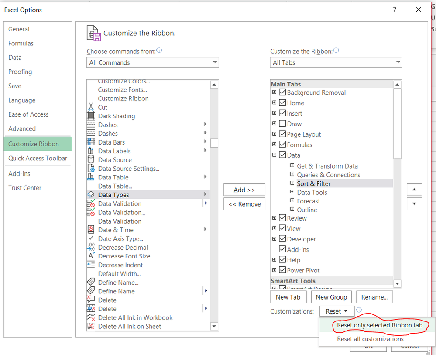This screenshot has width=436, height=355.
Task: Select the Default Width… command
Action: [119, 274]
